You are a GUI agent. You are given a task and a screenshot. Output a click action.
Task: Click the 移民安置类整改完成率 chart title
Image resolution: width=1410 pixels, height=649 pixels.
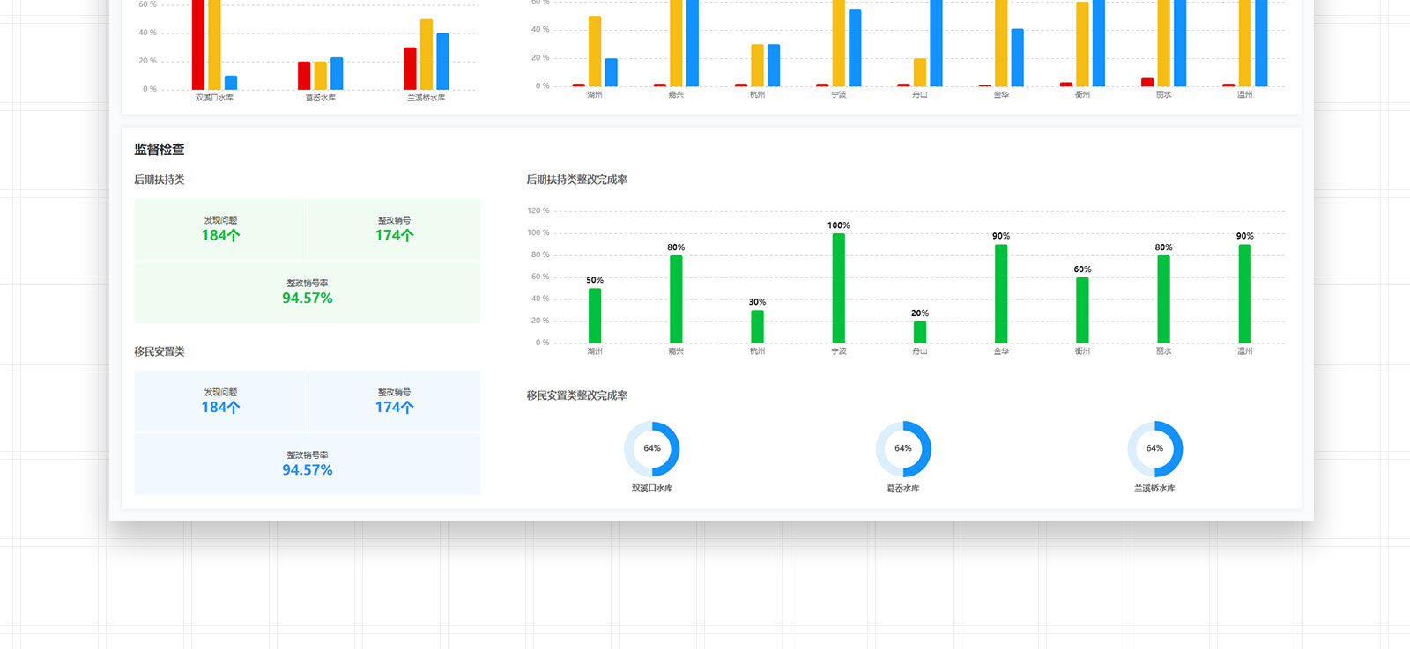[577, 395]
